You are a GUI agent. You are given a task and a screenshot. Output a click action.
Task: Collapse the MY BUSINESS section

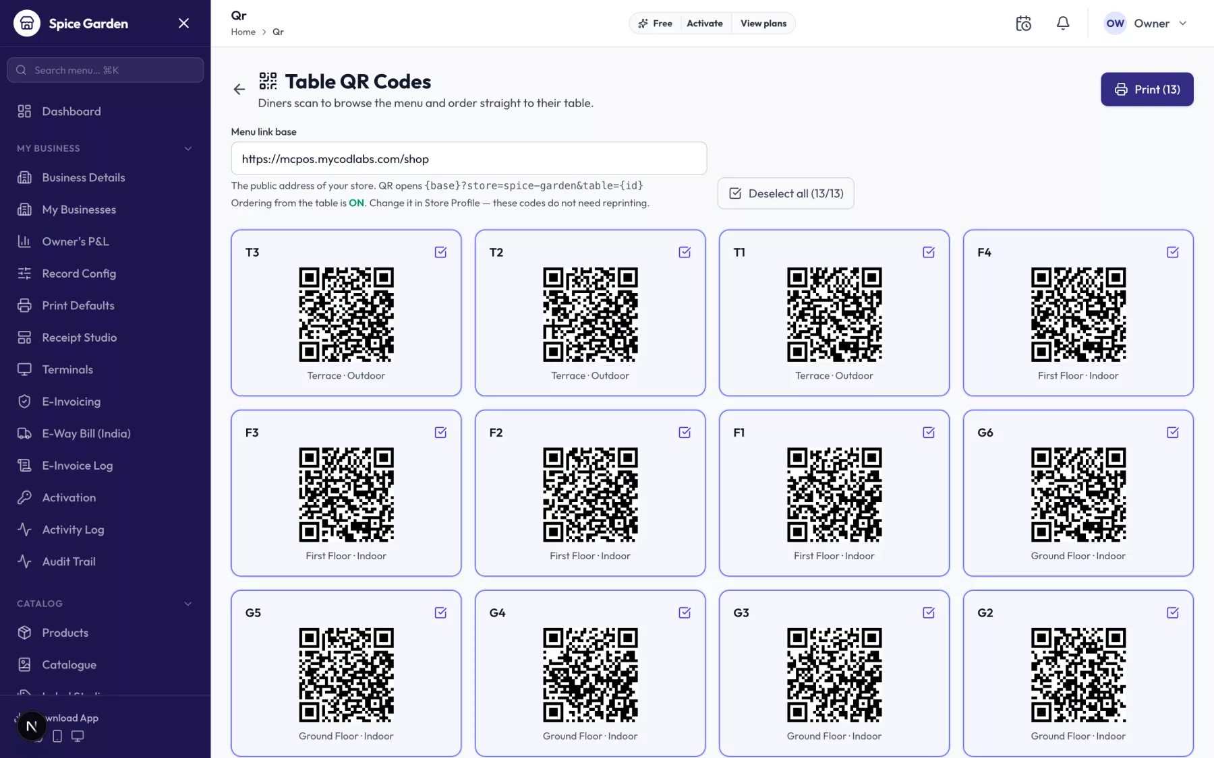pos(188,148)
